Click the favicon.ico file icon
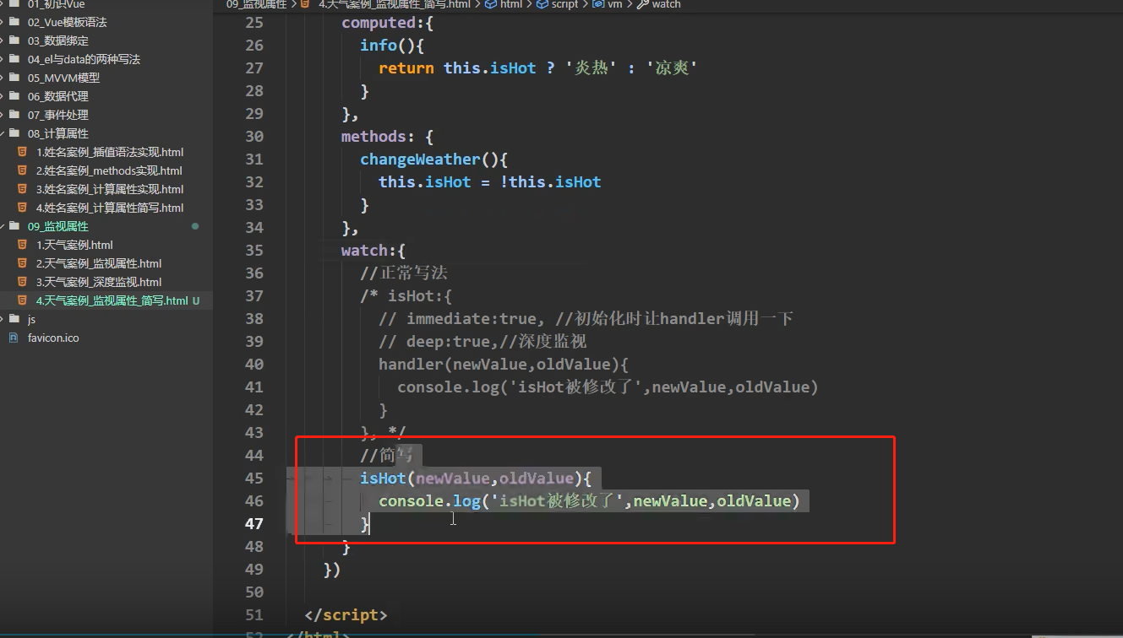This screenshot has height=638, width=1123. 14,338
